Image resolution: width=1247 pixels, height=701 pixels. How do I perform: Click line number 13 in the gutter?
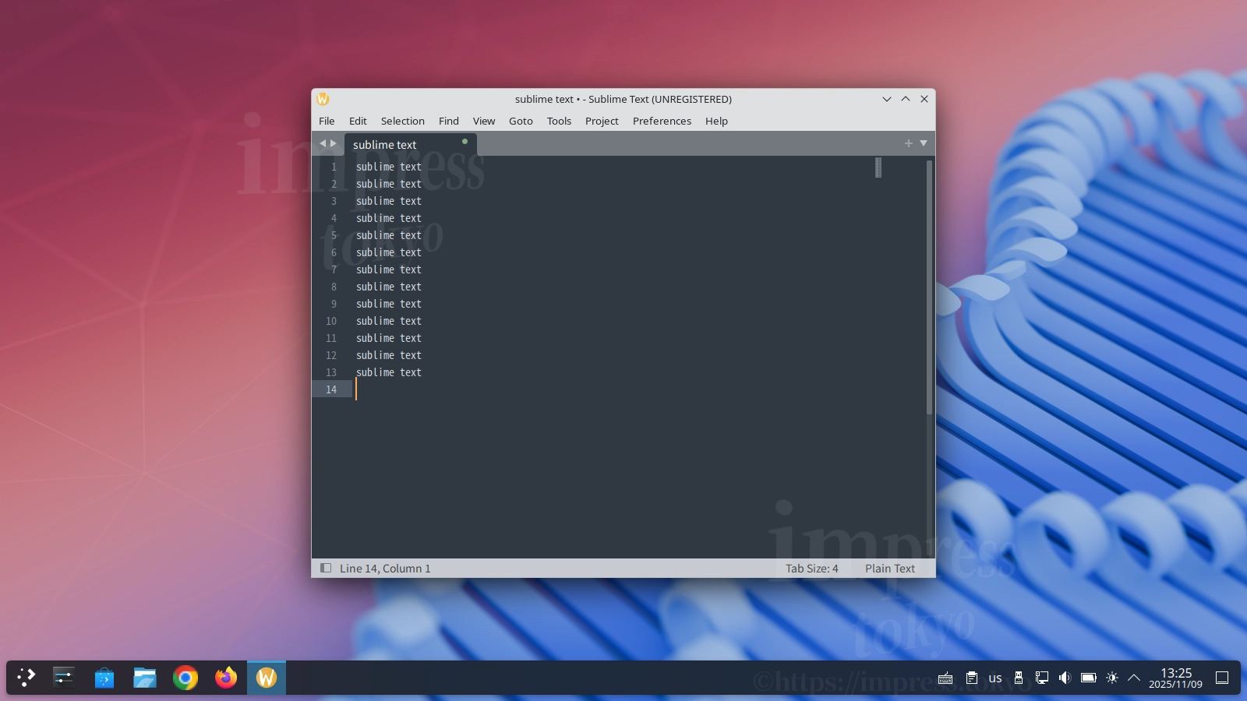coord(331,372)
